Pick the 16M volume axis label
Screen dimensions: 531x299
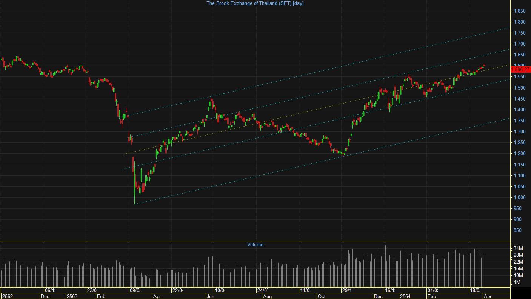click(518, 268)
